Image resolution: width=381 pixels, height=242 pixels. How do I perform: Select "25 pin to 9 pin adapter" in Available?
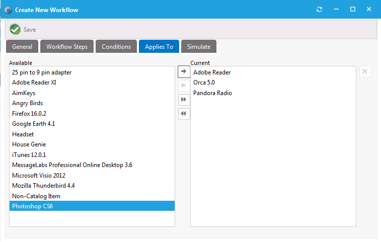tap(92, 72)
